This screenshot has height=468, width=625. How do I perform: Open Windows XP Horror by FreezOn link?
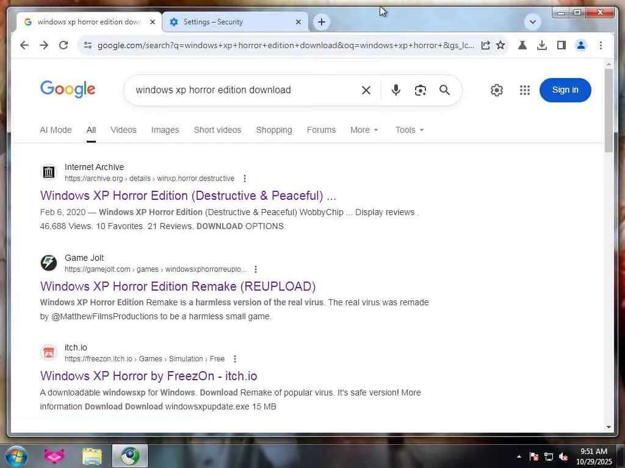point(149,376)
